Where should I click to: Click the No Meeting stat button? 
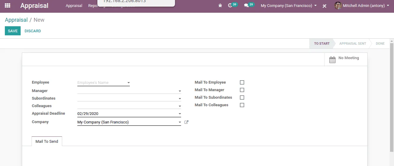click(346, 59)
